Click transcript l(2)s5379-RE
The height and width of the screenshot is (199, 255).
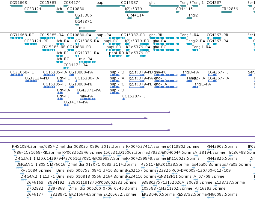click(138, 53)
